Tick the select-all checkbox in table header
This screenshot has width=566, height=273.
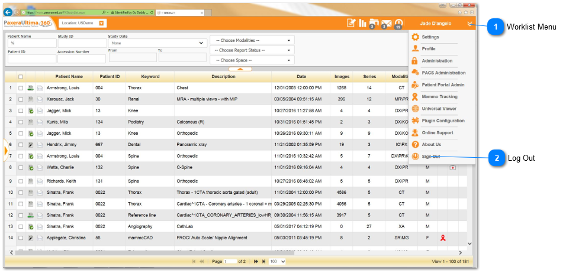click(21, 76)
